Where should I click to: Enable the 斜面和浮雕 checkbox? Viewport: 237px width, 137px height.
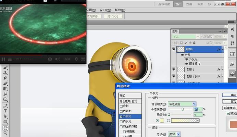(x=121, y=127)
